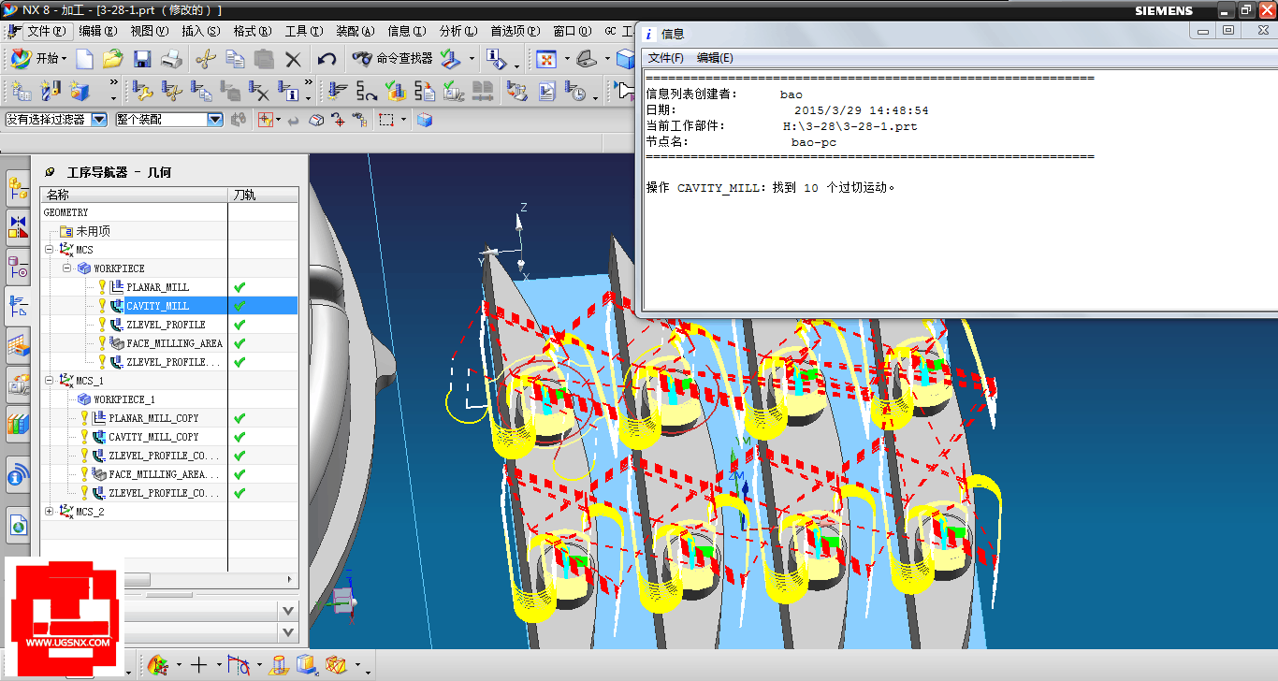1278x681 pixels.
Task: Click the Verify Tool Path icon
Action: point(396,91)
